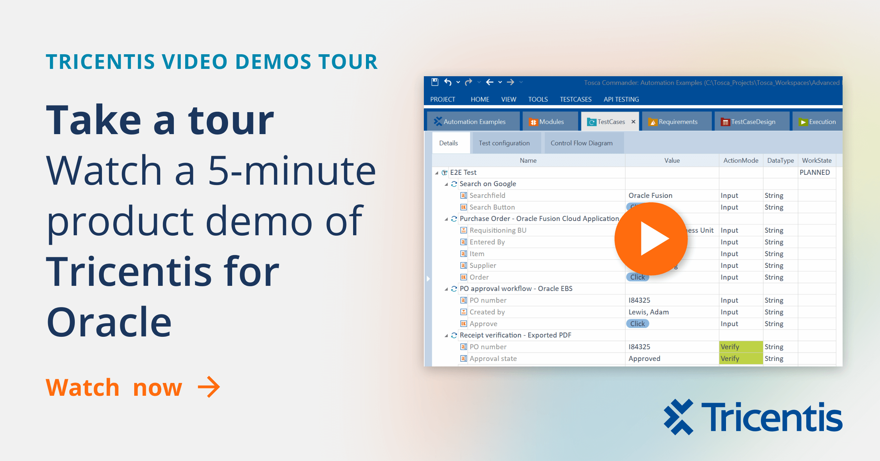Collapse the E2E Test tree node
The height and width of the screenshot is (461, 880).
pos(436,173)
